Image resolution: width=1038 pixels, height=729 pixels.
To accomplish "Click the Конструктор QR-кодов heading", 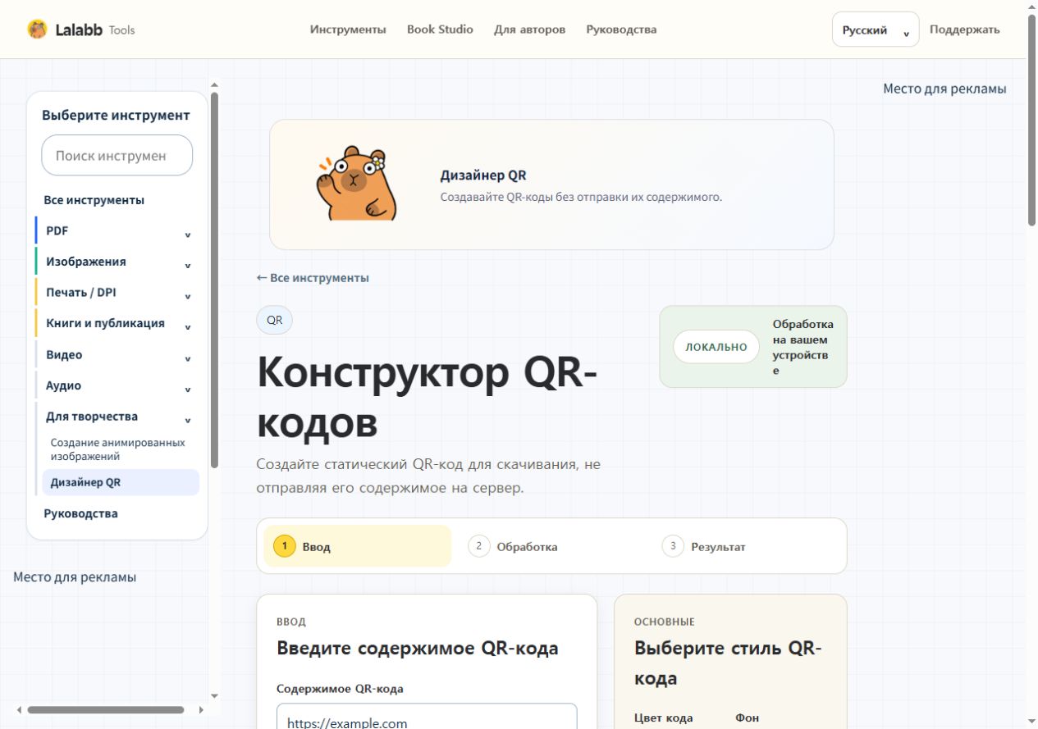I will point(427,398).
